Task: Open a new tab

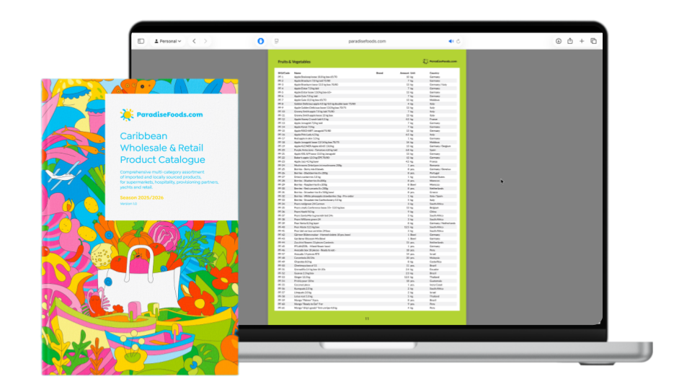Action: click(x=582, y=41)
